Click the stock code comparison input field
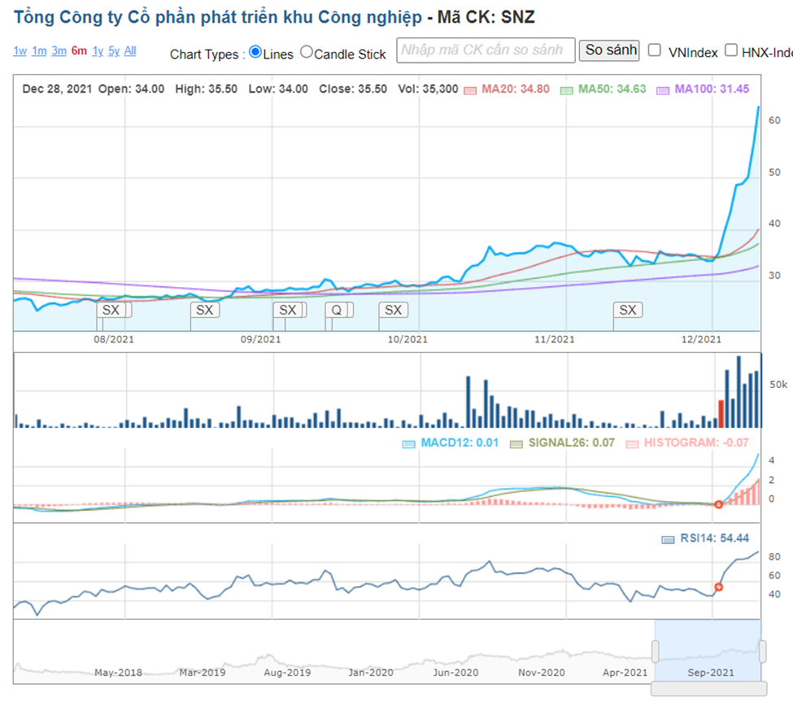Image resolution: width=793 pixels, height=710 pixels. pos(486,50)
